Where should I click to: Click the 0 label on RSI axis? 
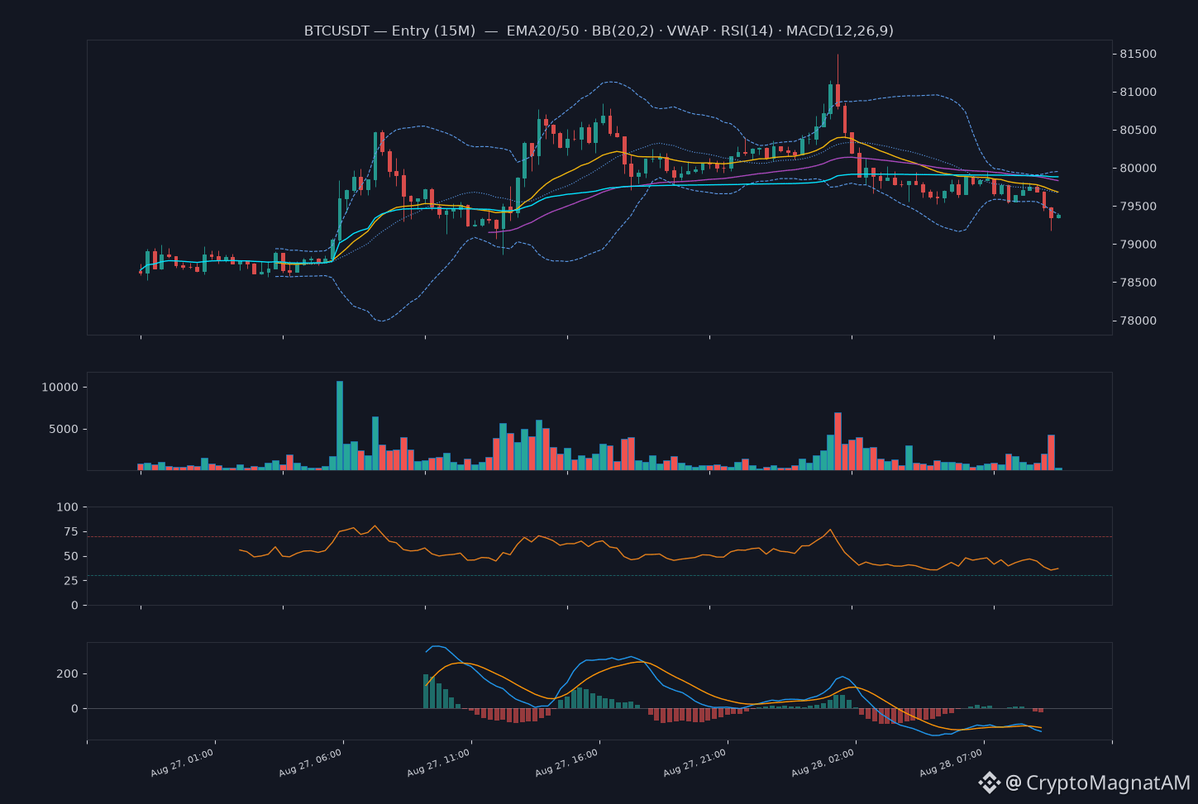coord(74,605)
